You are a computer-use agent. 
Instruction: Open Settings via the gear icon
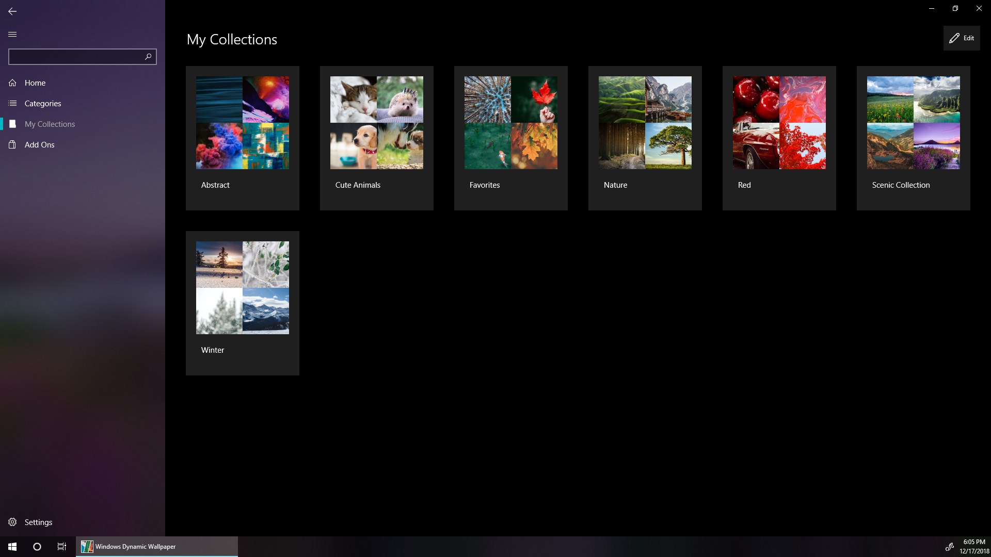[x=12, y=522]
